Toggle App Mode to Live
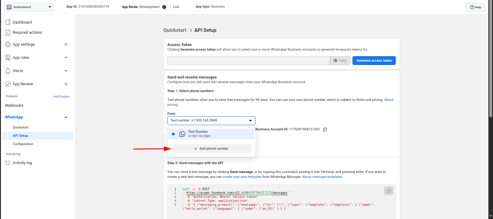The height and width of the screenshot is (219, 493). pos(166,7)
